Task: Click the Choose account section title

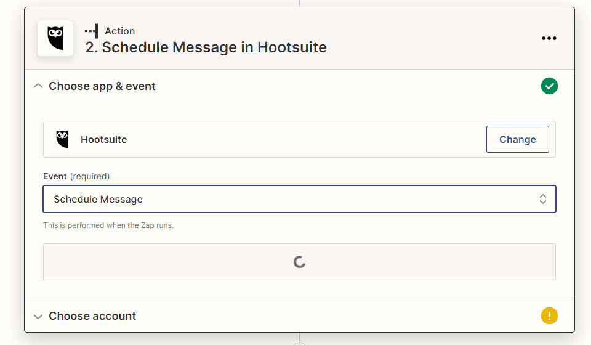Action: click(92, 316)
